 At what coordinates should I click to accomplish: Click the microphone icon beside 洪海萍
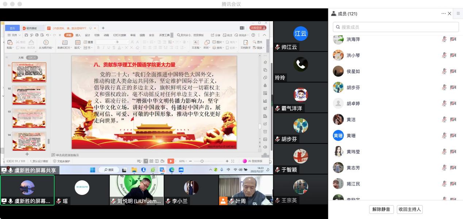click(x=444, y=39)
